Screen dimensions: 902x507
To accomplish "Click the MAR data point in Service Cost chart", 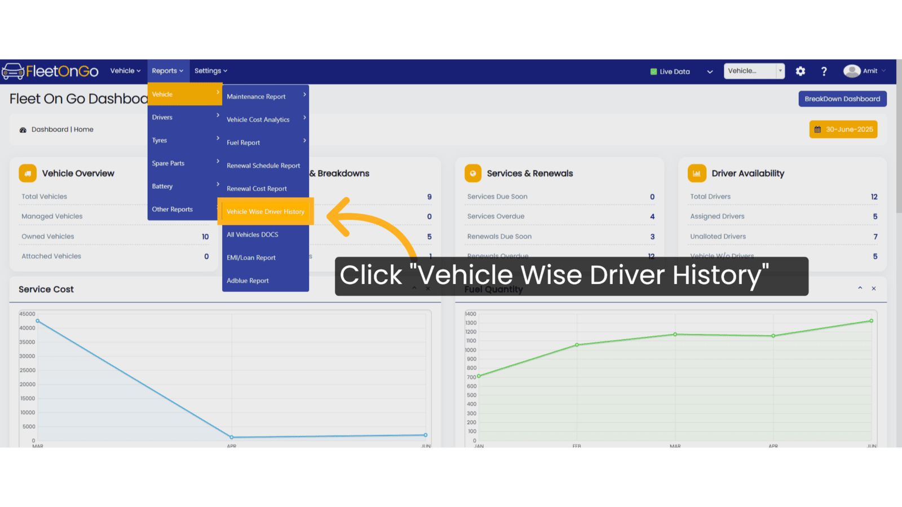I will [38, 321].
